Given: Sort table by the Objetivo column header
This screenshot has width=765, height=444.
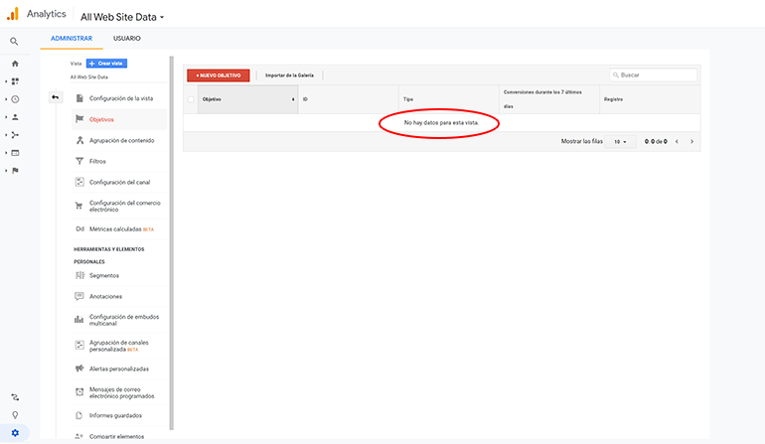Looking at the screenshot, I should 246,99.
